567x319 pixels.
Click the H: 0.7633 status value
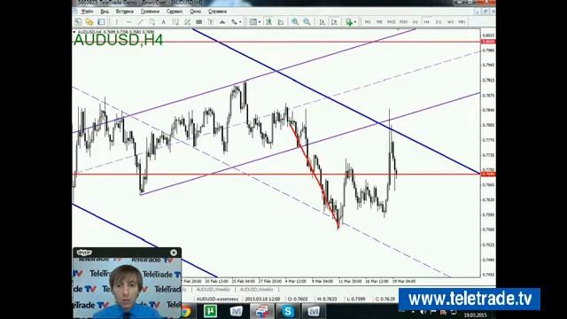pyautogui.click(x=327, y=300)
